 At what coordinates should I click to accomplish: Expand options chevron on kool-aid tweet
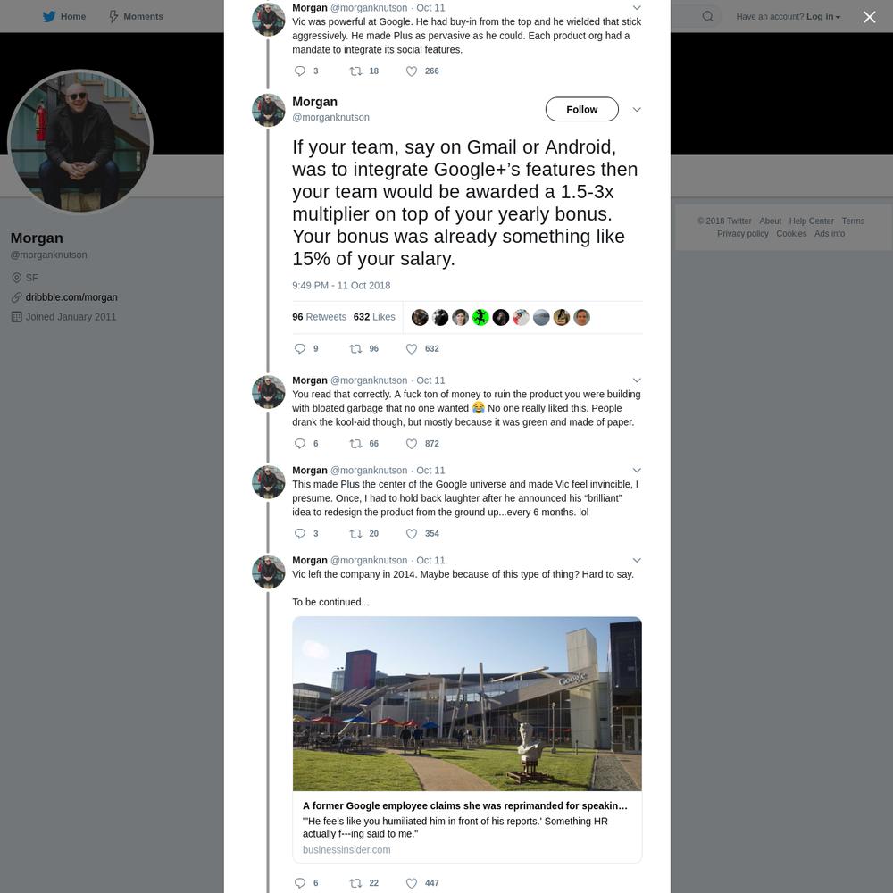[x=637, y=380]
